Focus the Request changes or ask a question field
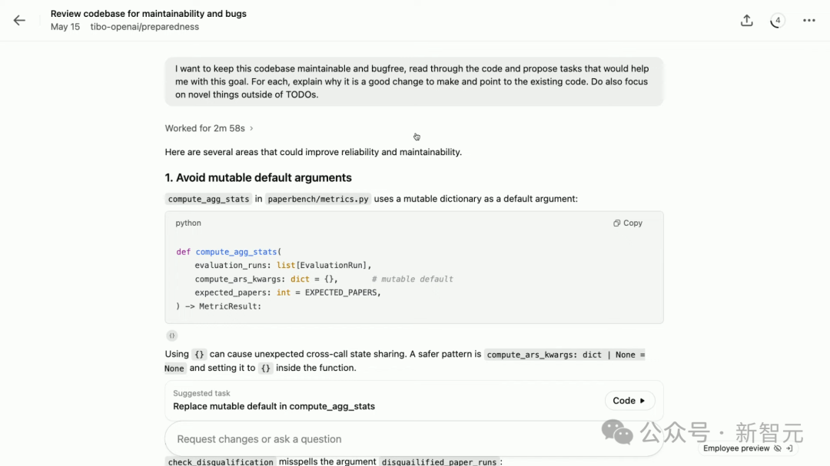The width and height of the screenshot is (830, 466). (x=384, y=439)
